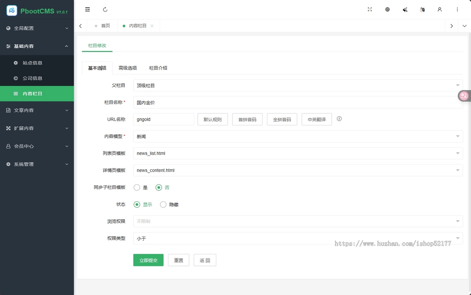Click the 返回 button
This screenshot has width=471, height=295.
[205, 260]
